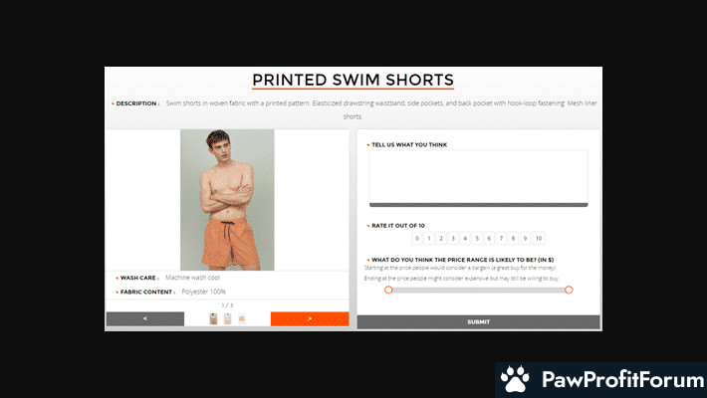Rate the shorts 10 out of 10

pyautogui.click(x=539, y=238)
